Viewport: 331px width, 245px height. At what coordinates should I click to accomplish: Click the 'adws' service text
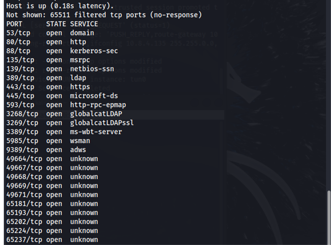click(x=78, y=150)
